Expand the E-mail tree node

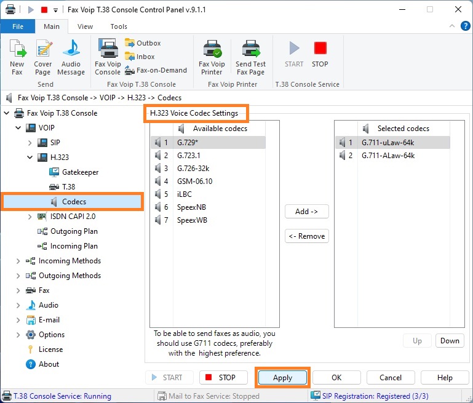click(x=18, y=320)
